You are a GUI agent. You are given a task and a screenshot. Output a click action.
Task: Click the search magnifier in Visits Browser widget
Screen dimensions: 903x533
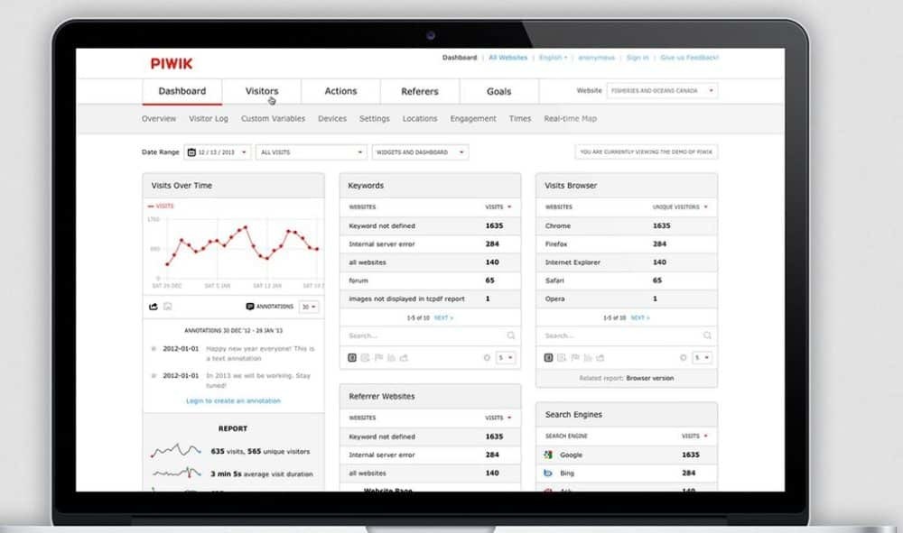(x=707, y=335)
